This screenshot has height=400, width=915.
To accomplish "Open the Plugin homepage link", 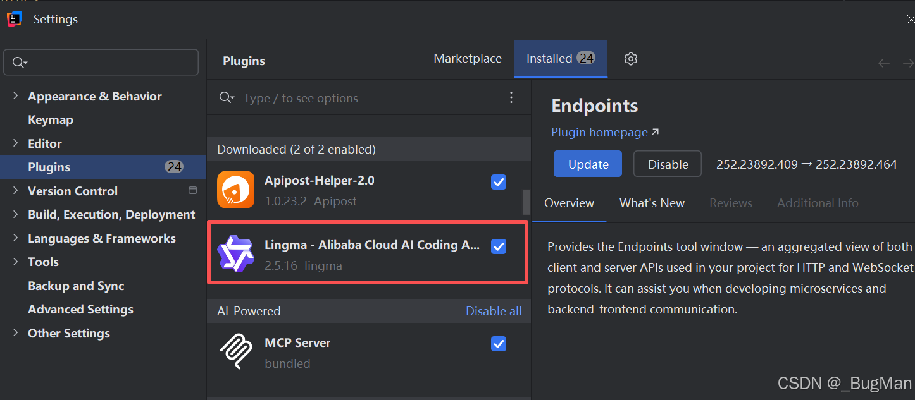I will [605, 133].
